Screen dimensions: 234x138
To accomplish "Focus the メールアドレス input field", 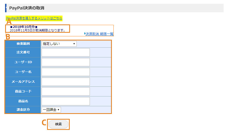I will coord(66,82).
